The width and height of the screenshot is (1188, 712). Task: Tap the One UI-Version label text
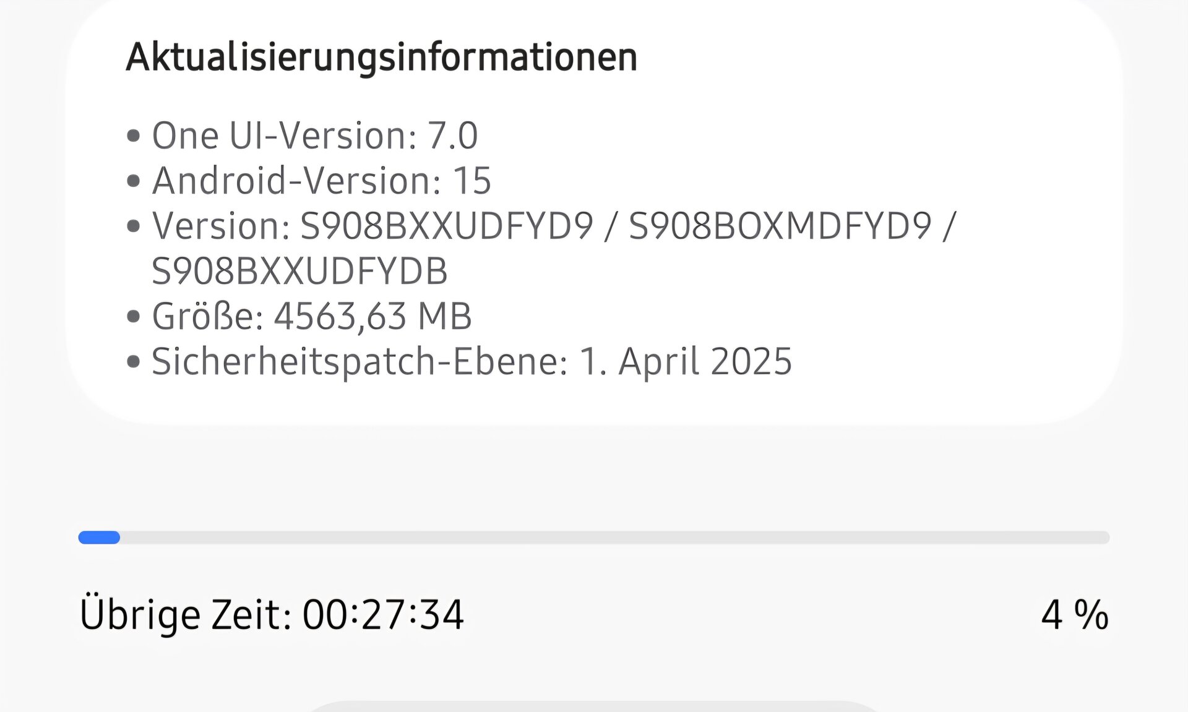point(285,135)
